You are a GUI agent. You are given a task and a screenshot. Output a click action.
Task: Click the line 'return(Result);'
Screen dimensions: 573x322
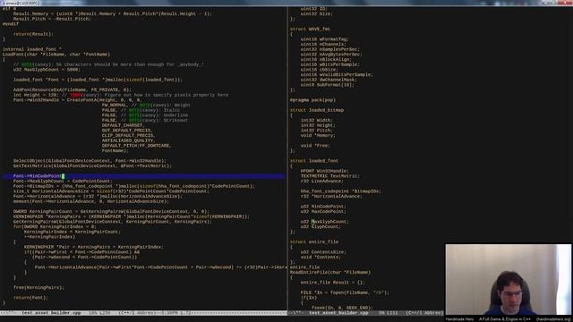(33, 34)
